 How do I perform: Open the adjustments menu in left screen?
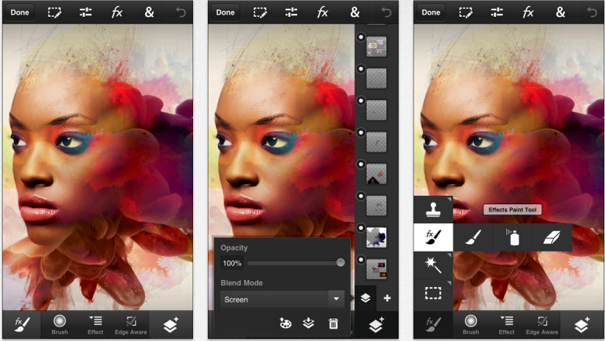[x=85, y=12]
